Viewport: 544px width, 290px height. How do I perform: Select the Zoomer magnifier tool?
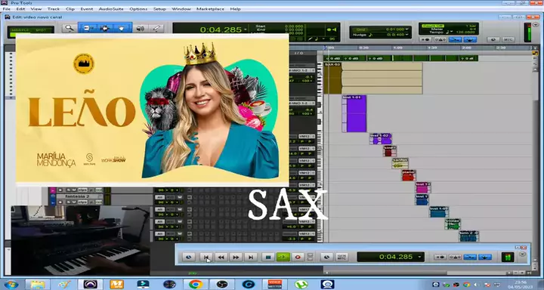pyautogui.click(x=70, y=29)
